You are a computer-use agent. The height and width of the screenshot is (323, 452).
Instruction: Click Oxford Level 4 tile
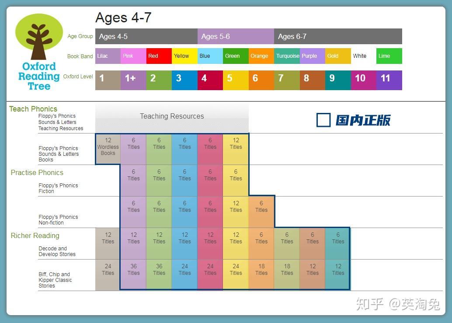[x=210, y=78]
